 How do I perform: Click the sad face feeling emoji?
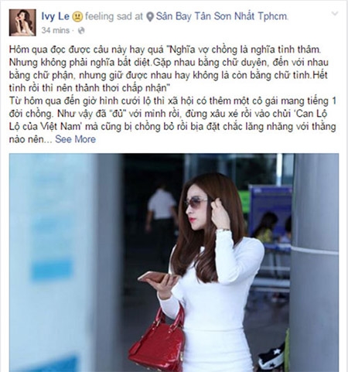[77, 17]
